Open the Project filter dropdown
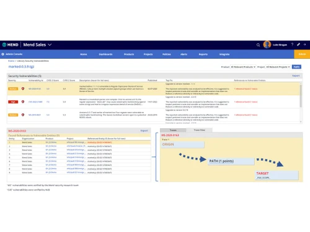This screenshot has width=310, height=232. pos(278,67)
